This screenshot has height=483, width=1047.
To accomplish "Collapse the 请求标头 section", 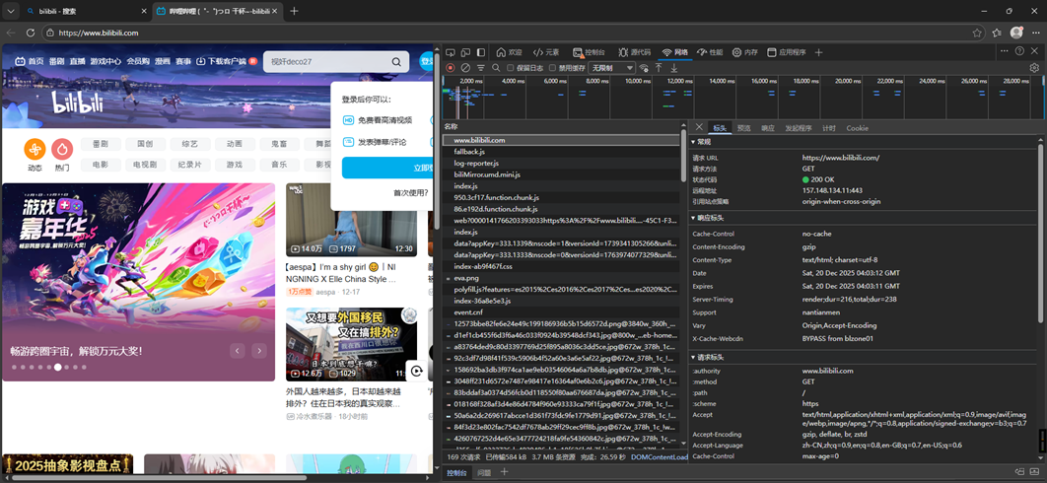I will pyautogui.click(x=693, y=357).
